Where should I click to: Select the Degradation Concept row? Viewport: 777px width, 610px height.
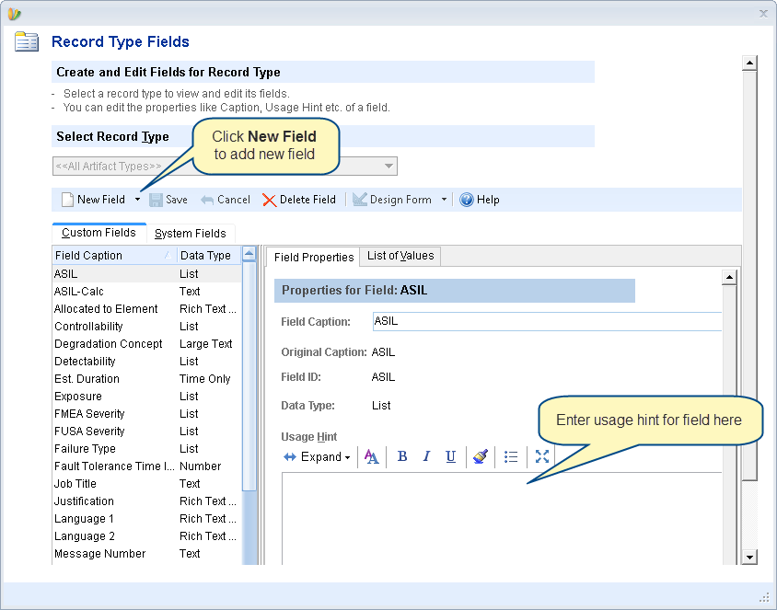[146, 343]
